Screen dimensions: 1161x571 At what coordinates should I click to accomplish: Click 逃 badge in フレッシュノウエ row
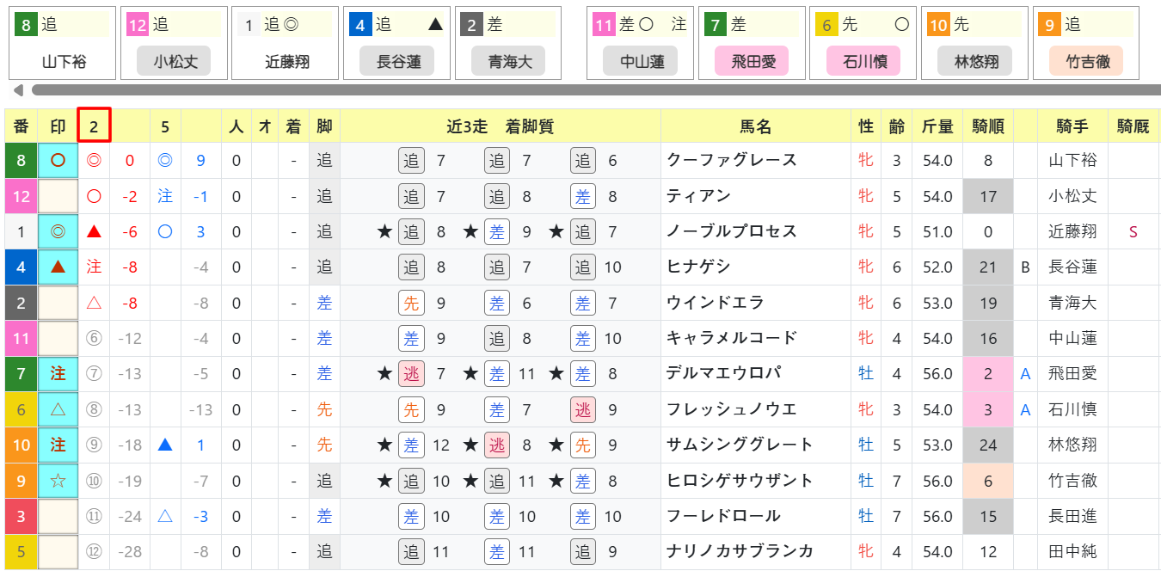pyautogui.click(x=583, y=409)
